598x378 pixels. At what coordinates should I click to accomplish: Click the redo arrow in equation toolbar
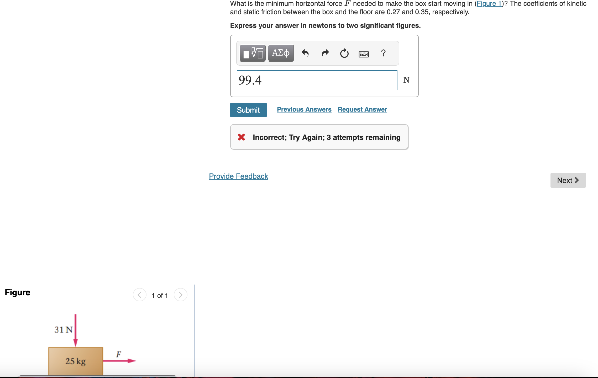tap(325, 53)
